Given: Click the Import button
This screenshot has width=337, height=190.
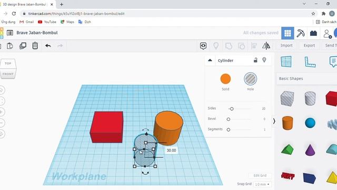Looking at the screenshot, I should pos(286,45).
